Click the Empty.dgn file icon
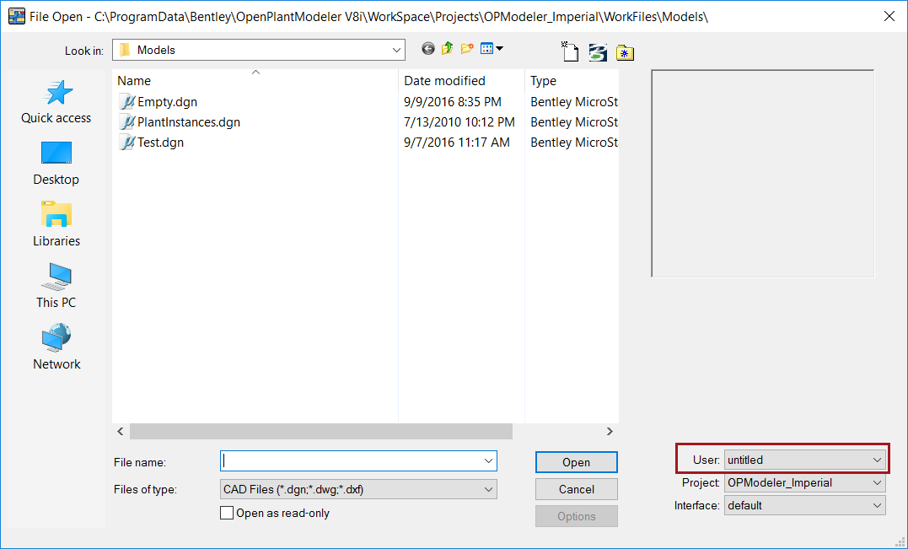 tap(126, 102)
